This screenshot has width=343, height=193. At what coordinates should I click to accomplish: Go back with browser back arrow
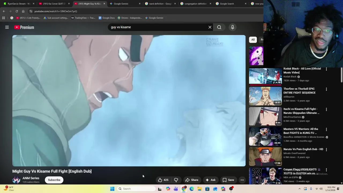4,11
